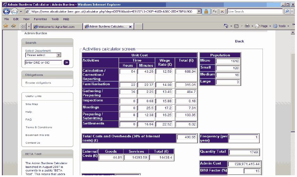Click the scrollbar up arrow
Image resolution: width=297 pixels, height=177 pixels.
pyautogui.click(x=293, y=32)
